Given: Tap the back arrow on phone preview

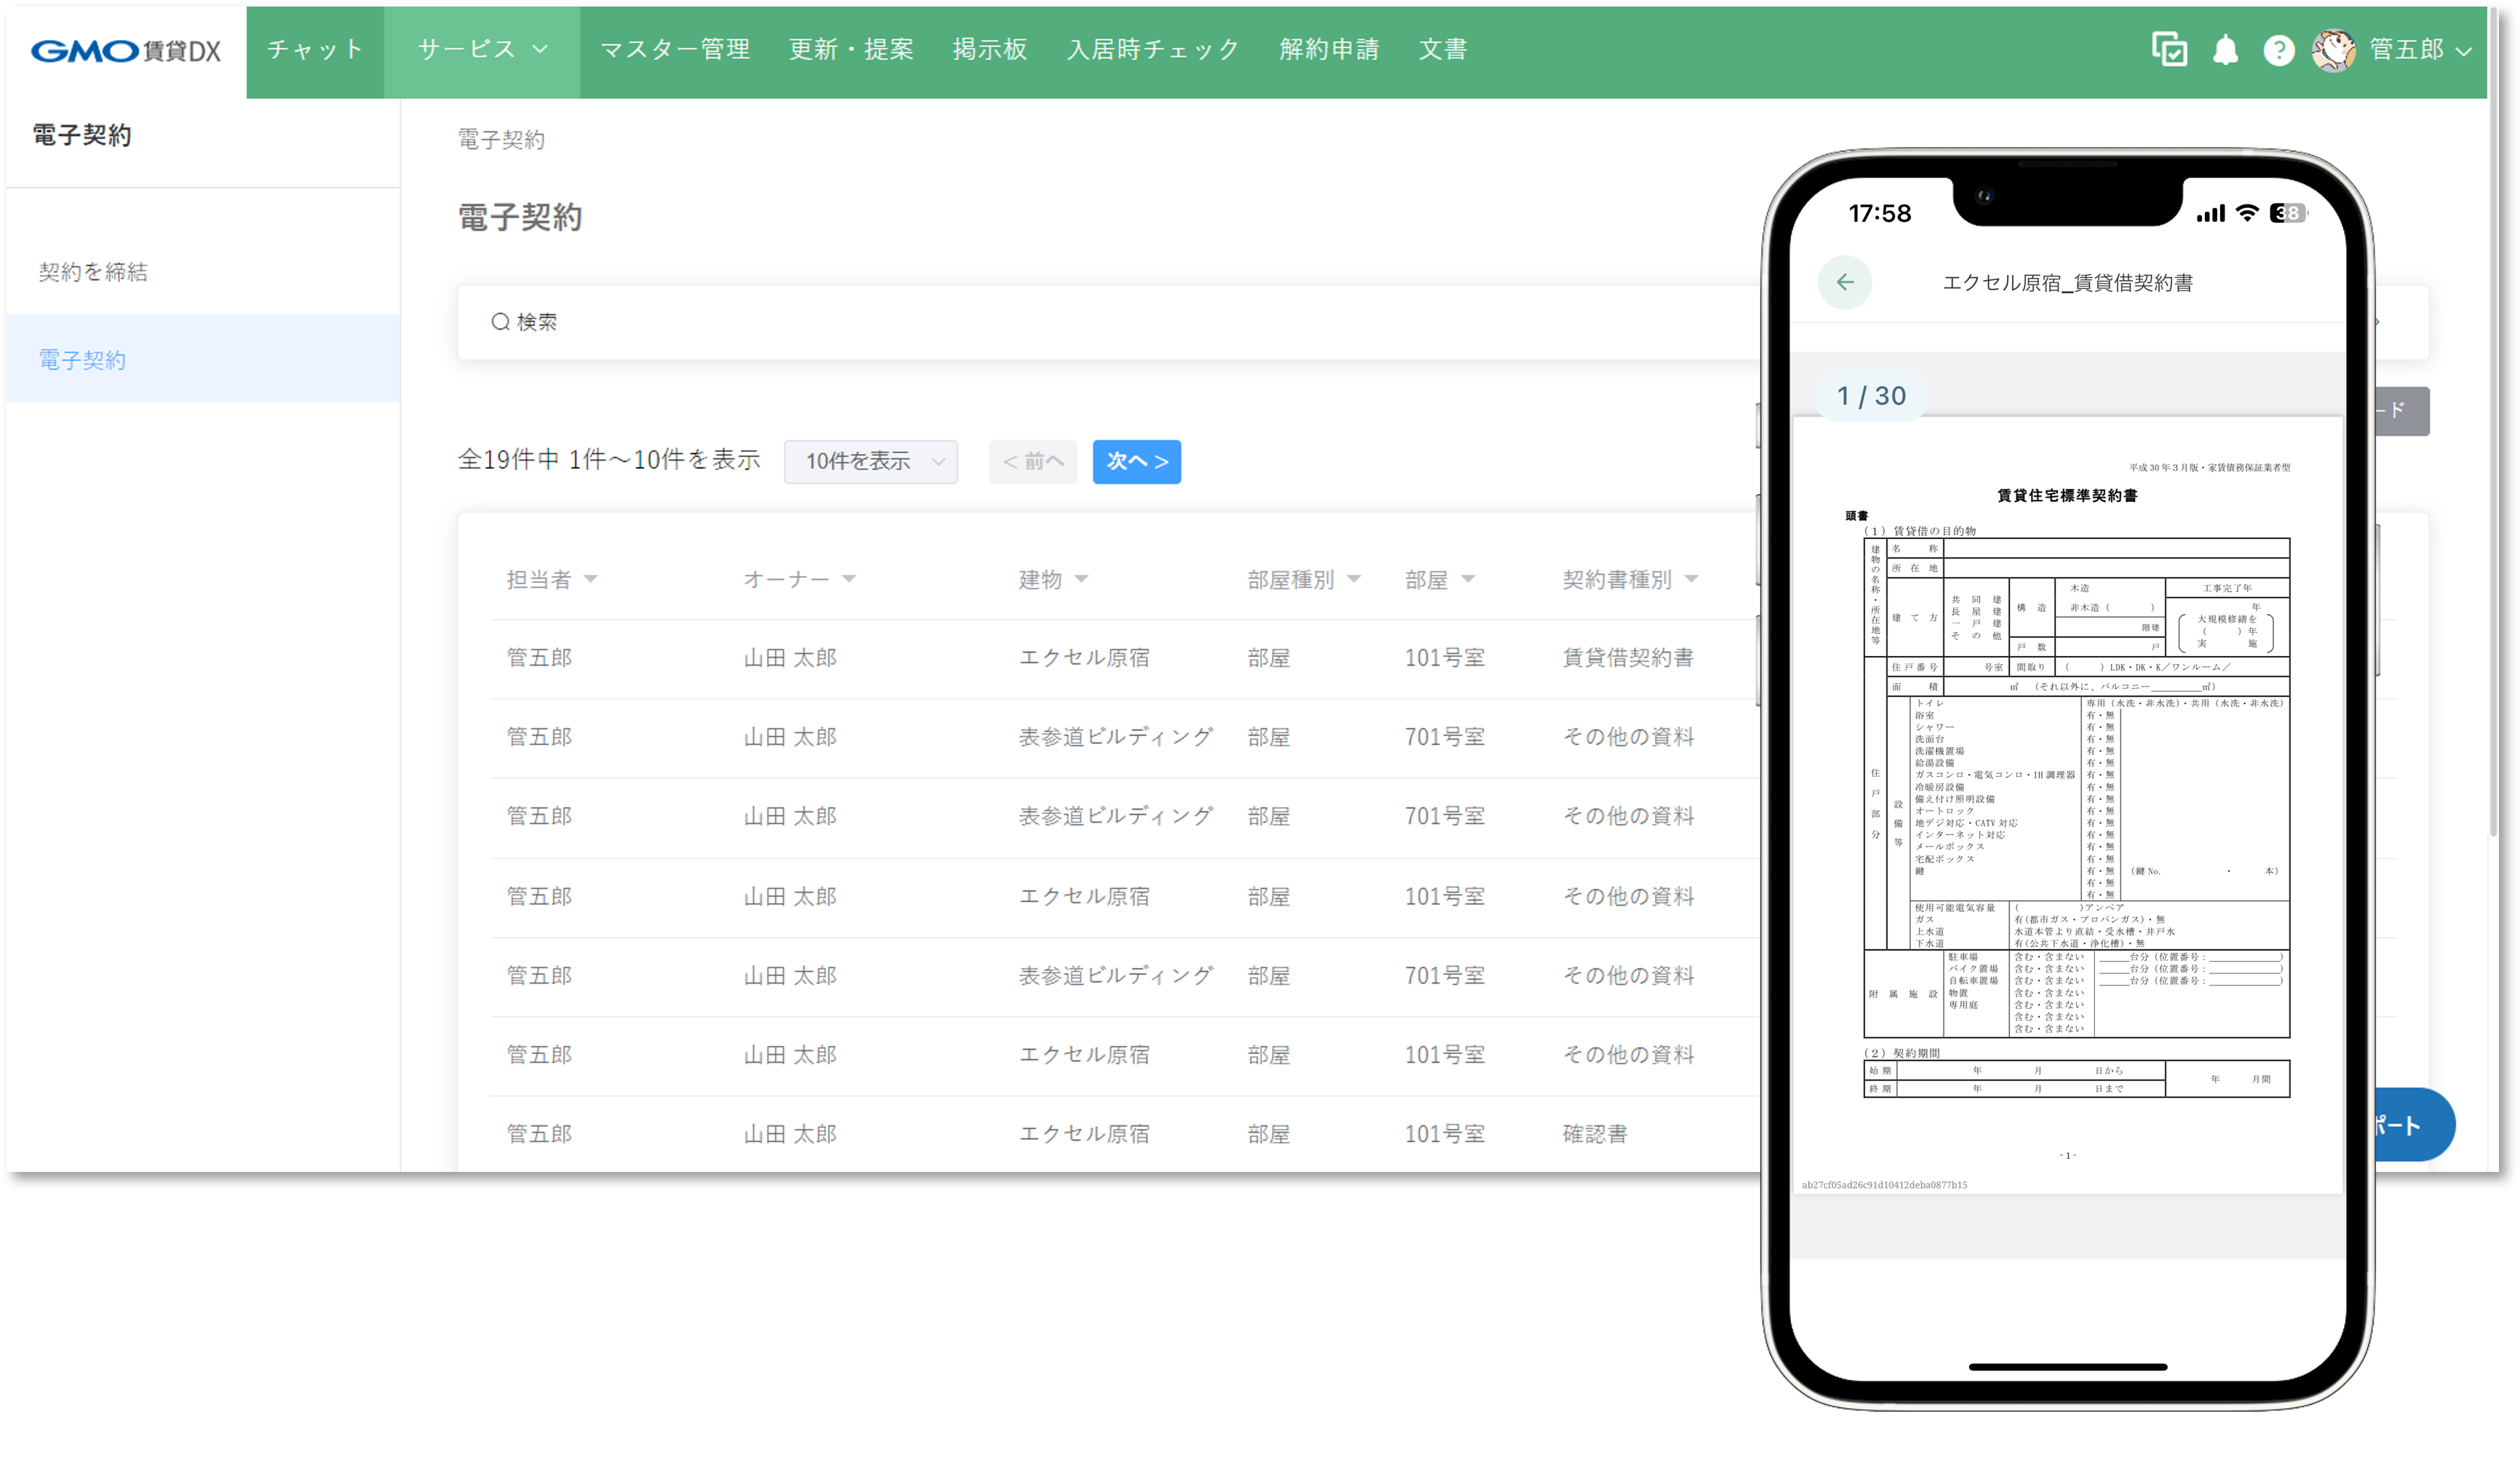Looking at the screenshot, I should 1845,283.
